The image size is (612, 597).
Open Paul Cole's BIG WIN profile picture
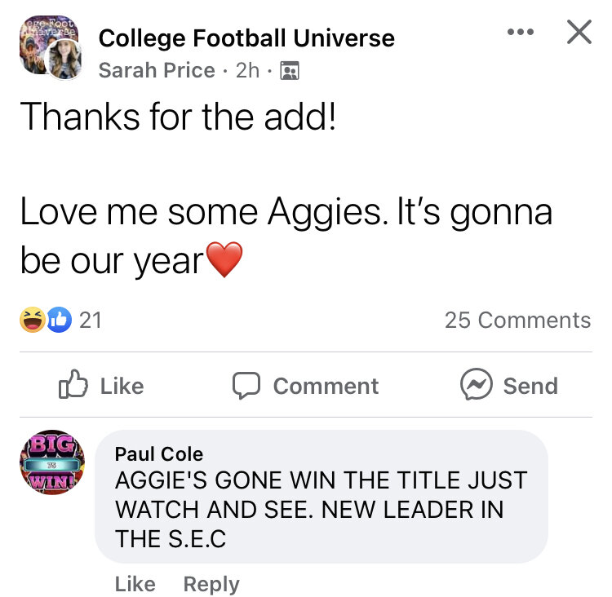coord(51,463)
